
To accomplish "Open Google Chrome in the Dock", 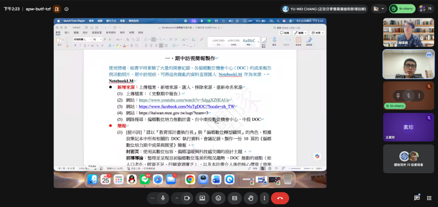I will click(190, 180).
